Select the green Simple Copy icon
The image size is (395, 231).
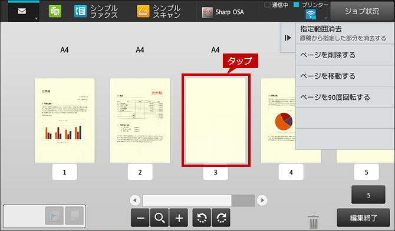55,11
